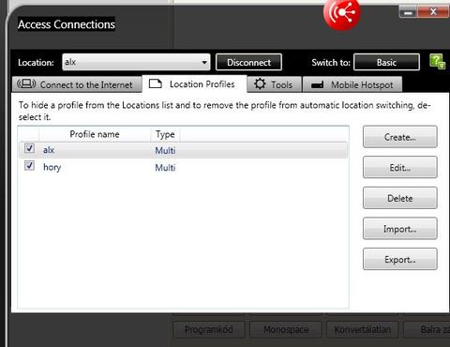
Task: Click Konvertálatlan button in background window
Action: [363, 329]
